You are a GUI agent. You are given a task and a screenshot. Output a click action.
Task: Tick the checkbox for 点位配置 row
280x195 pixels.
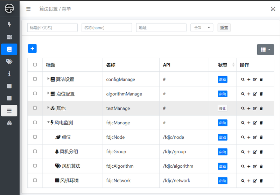pyautogui.click(x=35, y=93)
